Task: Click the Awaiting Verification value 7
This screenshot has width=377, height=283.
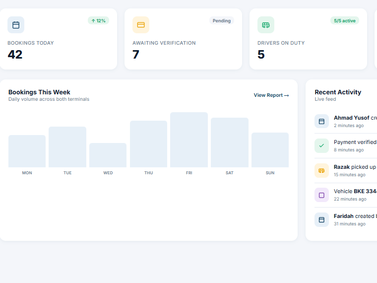Action: tap(136, 55)
